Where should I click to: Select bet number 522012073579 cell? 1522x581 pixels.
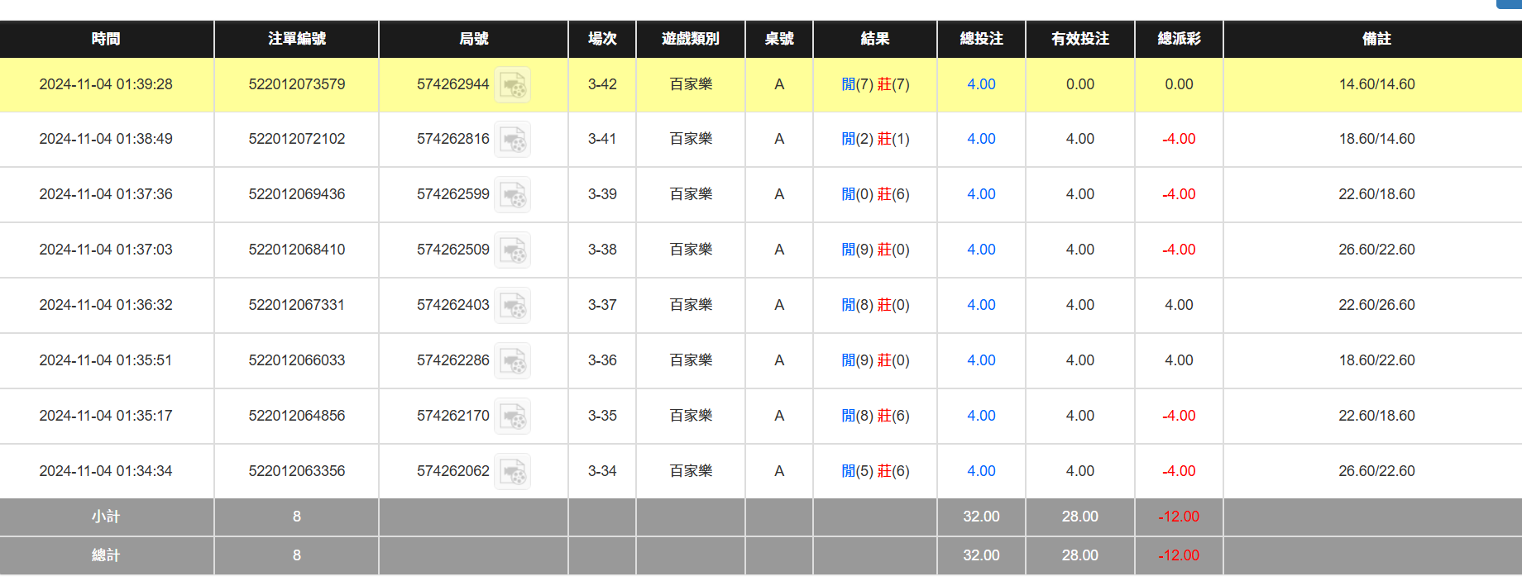pyautogui.click(x=296, y=84)
